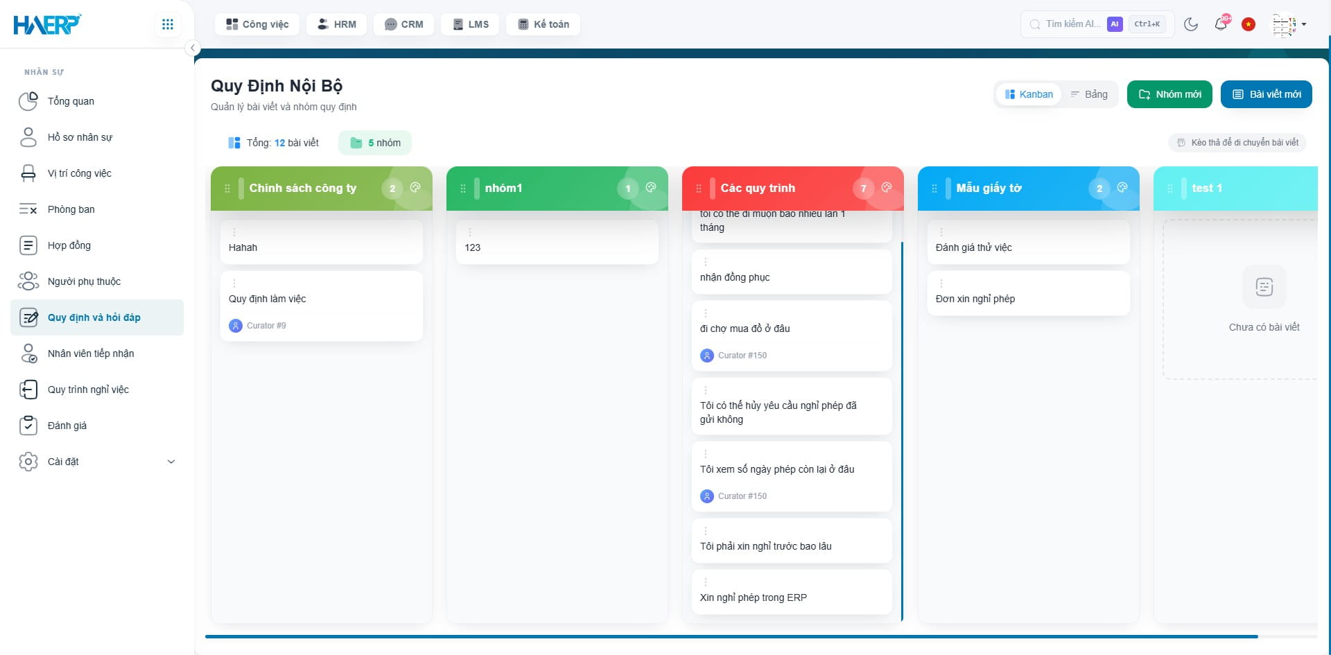Image resolution: width=1331 pixels, height=655 pixels.
Task: Open the HRM top menu
Action: coord(336,24)
